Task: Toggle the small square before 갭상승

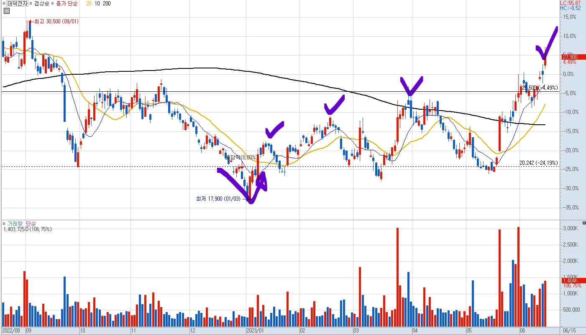Action: [31, 3]
